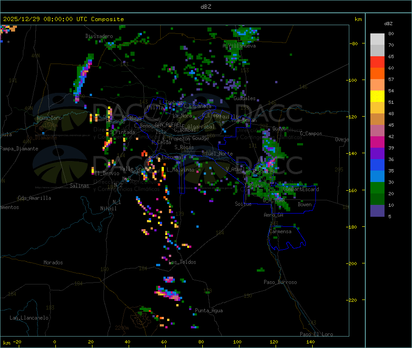Screen dimensions: 412x348
Task: Click the Cda_Amarilla location label
Action: point(34,198)
